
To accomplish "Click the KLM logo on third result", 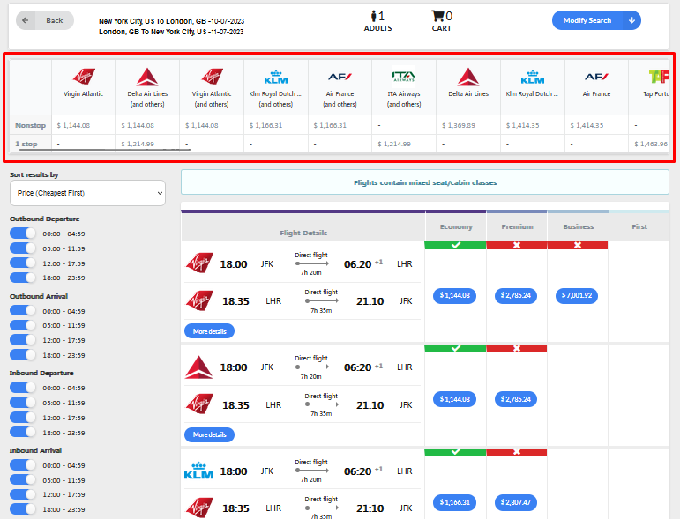I will 199,471.
